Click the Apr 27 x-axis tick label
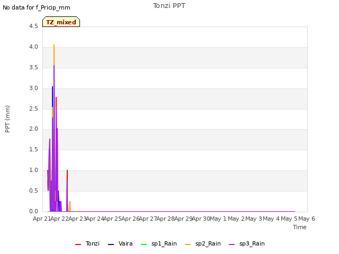Screen dimensions: 339x254 [x=148, y=219]
